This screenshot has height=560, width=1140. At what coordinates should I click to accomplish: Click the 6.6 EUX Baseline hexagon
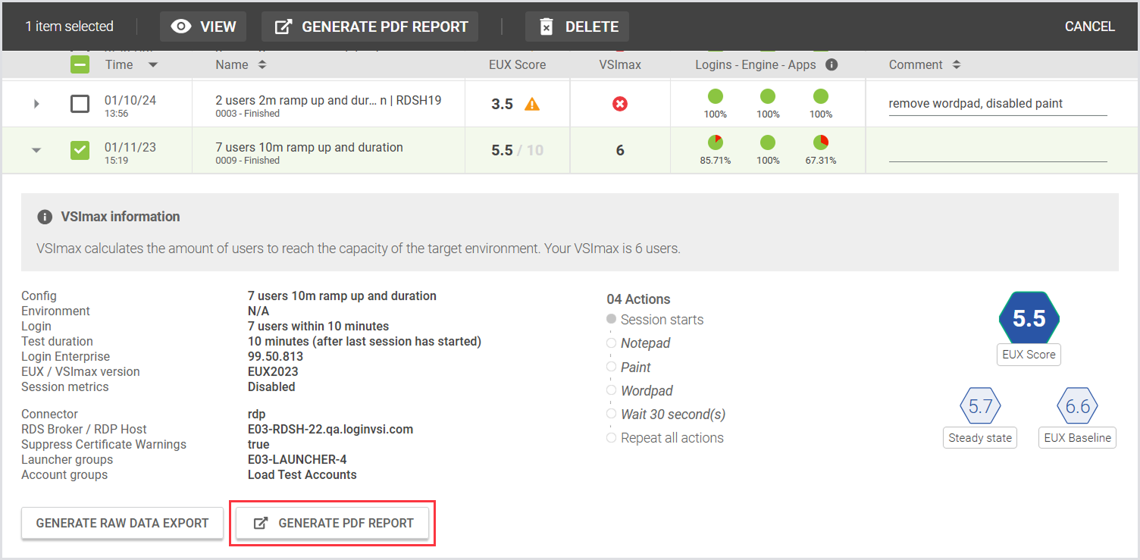click(1077, 407)
